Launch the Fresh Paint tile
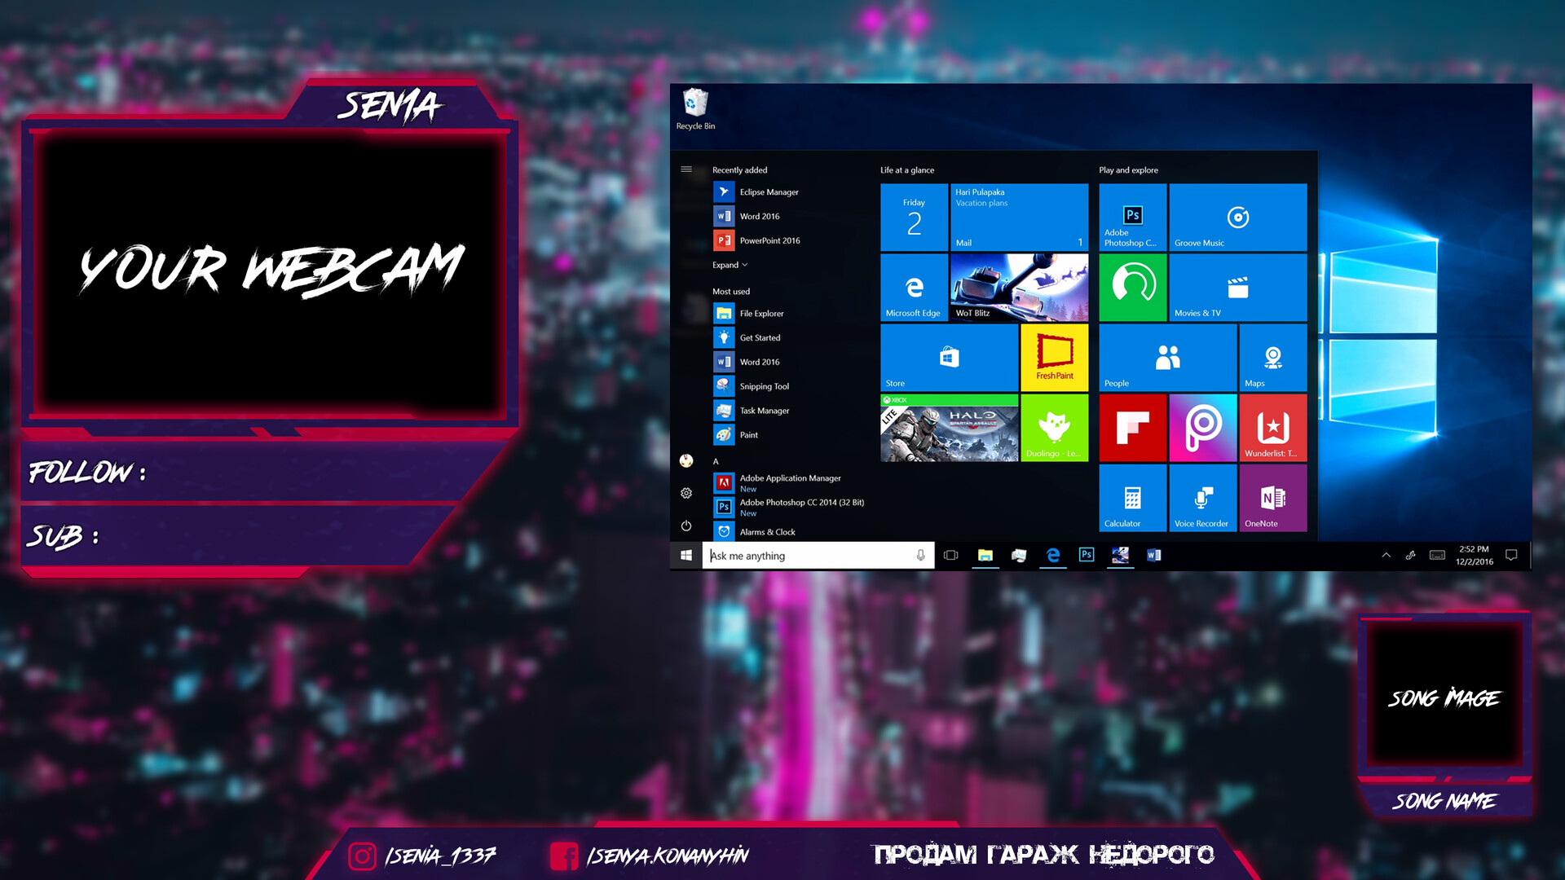The height and width of the screenshot is (880, 1565). [1054, 357]
